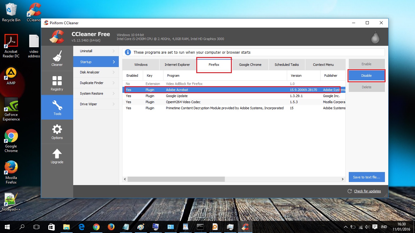
Task: Select Mozilla Firefox desktop shortcut
Action: [11, 173]
